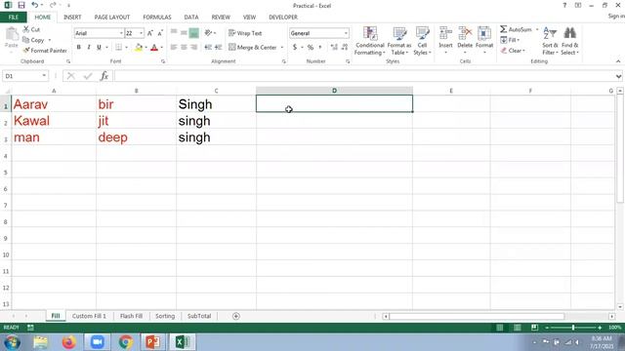
Task: Toggle Normal view in status bar
Action: point(499,328)
